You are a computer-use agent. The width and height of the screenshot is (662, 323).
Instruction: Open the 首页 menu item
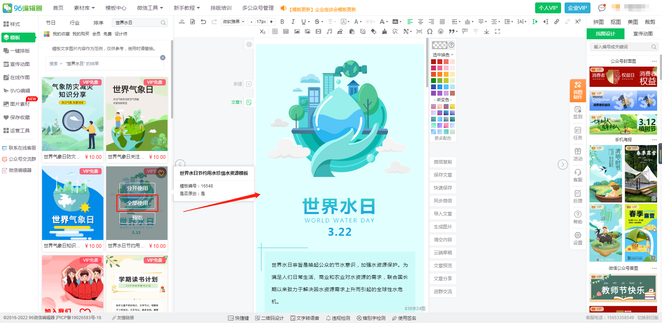pyautogui.click(x=58, y=8)
